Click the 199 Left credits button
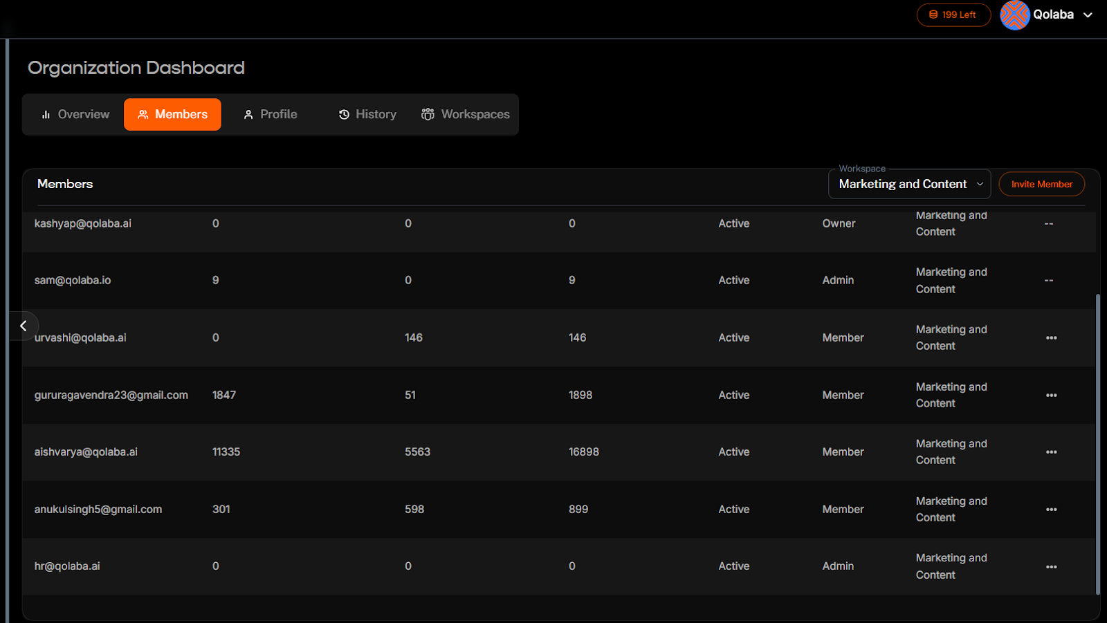Screen dimensions: 1107x623 pos(953,15)
